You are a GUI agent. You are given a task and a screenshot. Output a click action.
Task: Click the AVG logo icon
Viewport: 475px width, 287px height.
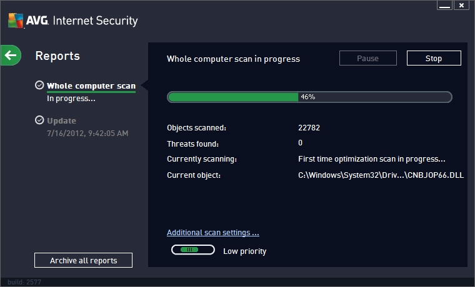click(x=16, y=21)
